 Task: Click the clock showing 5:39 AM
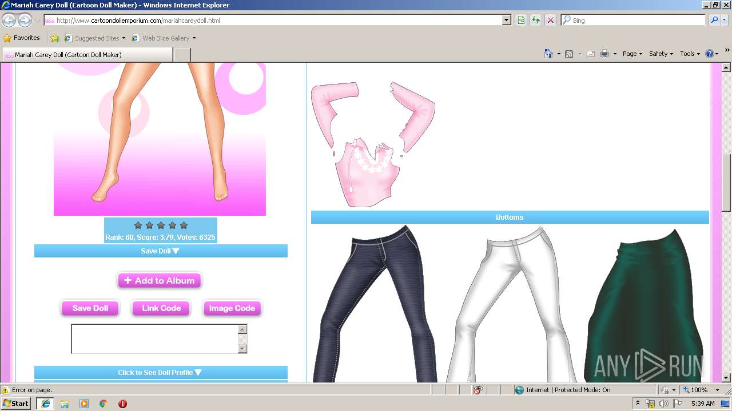pyautogui.click(x=703, y=404)
